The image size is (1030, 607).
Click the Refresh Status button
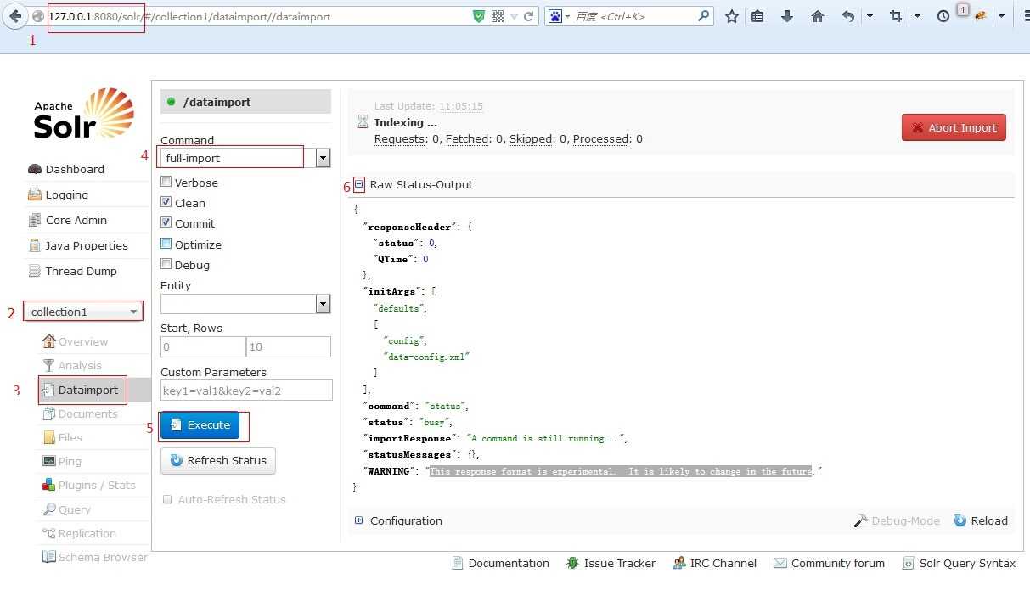point(218,460)
